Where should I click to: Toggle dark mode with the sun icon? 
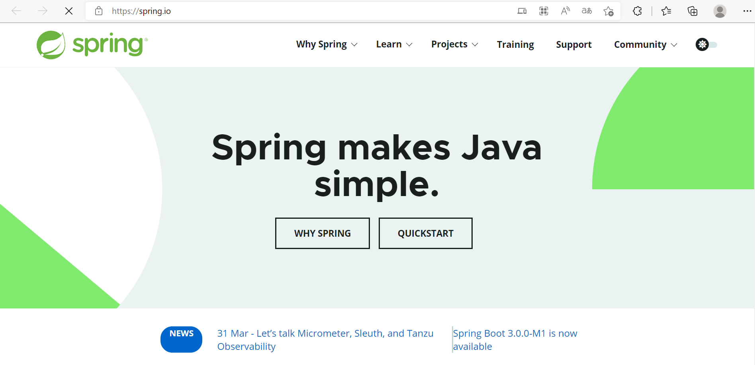(x=702, y=44)
